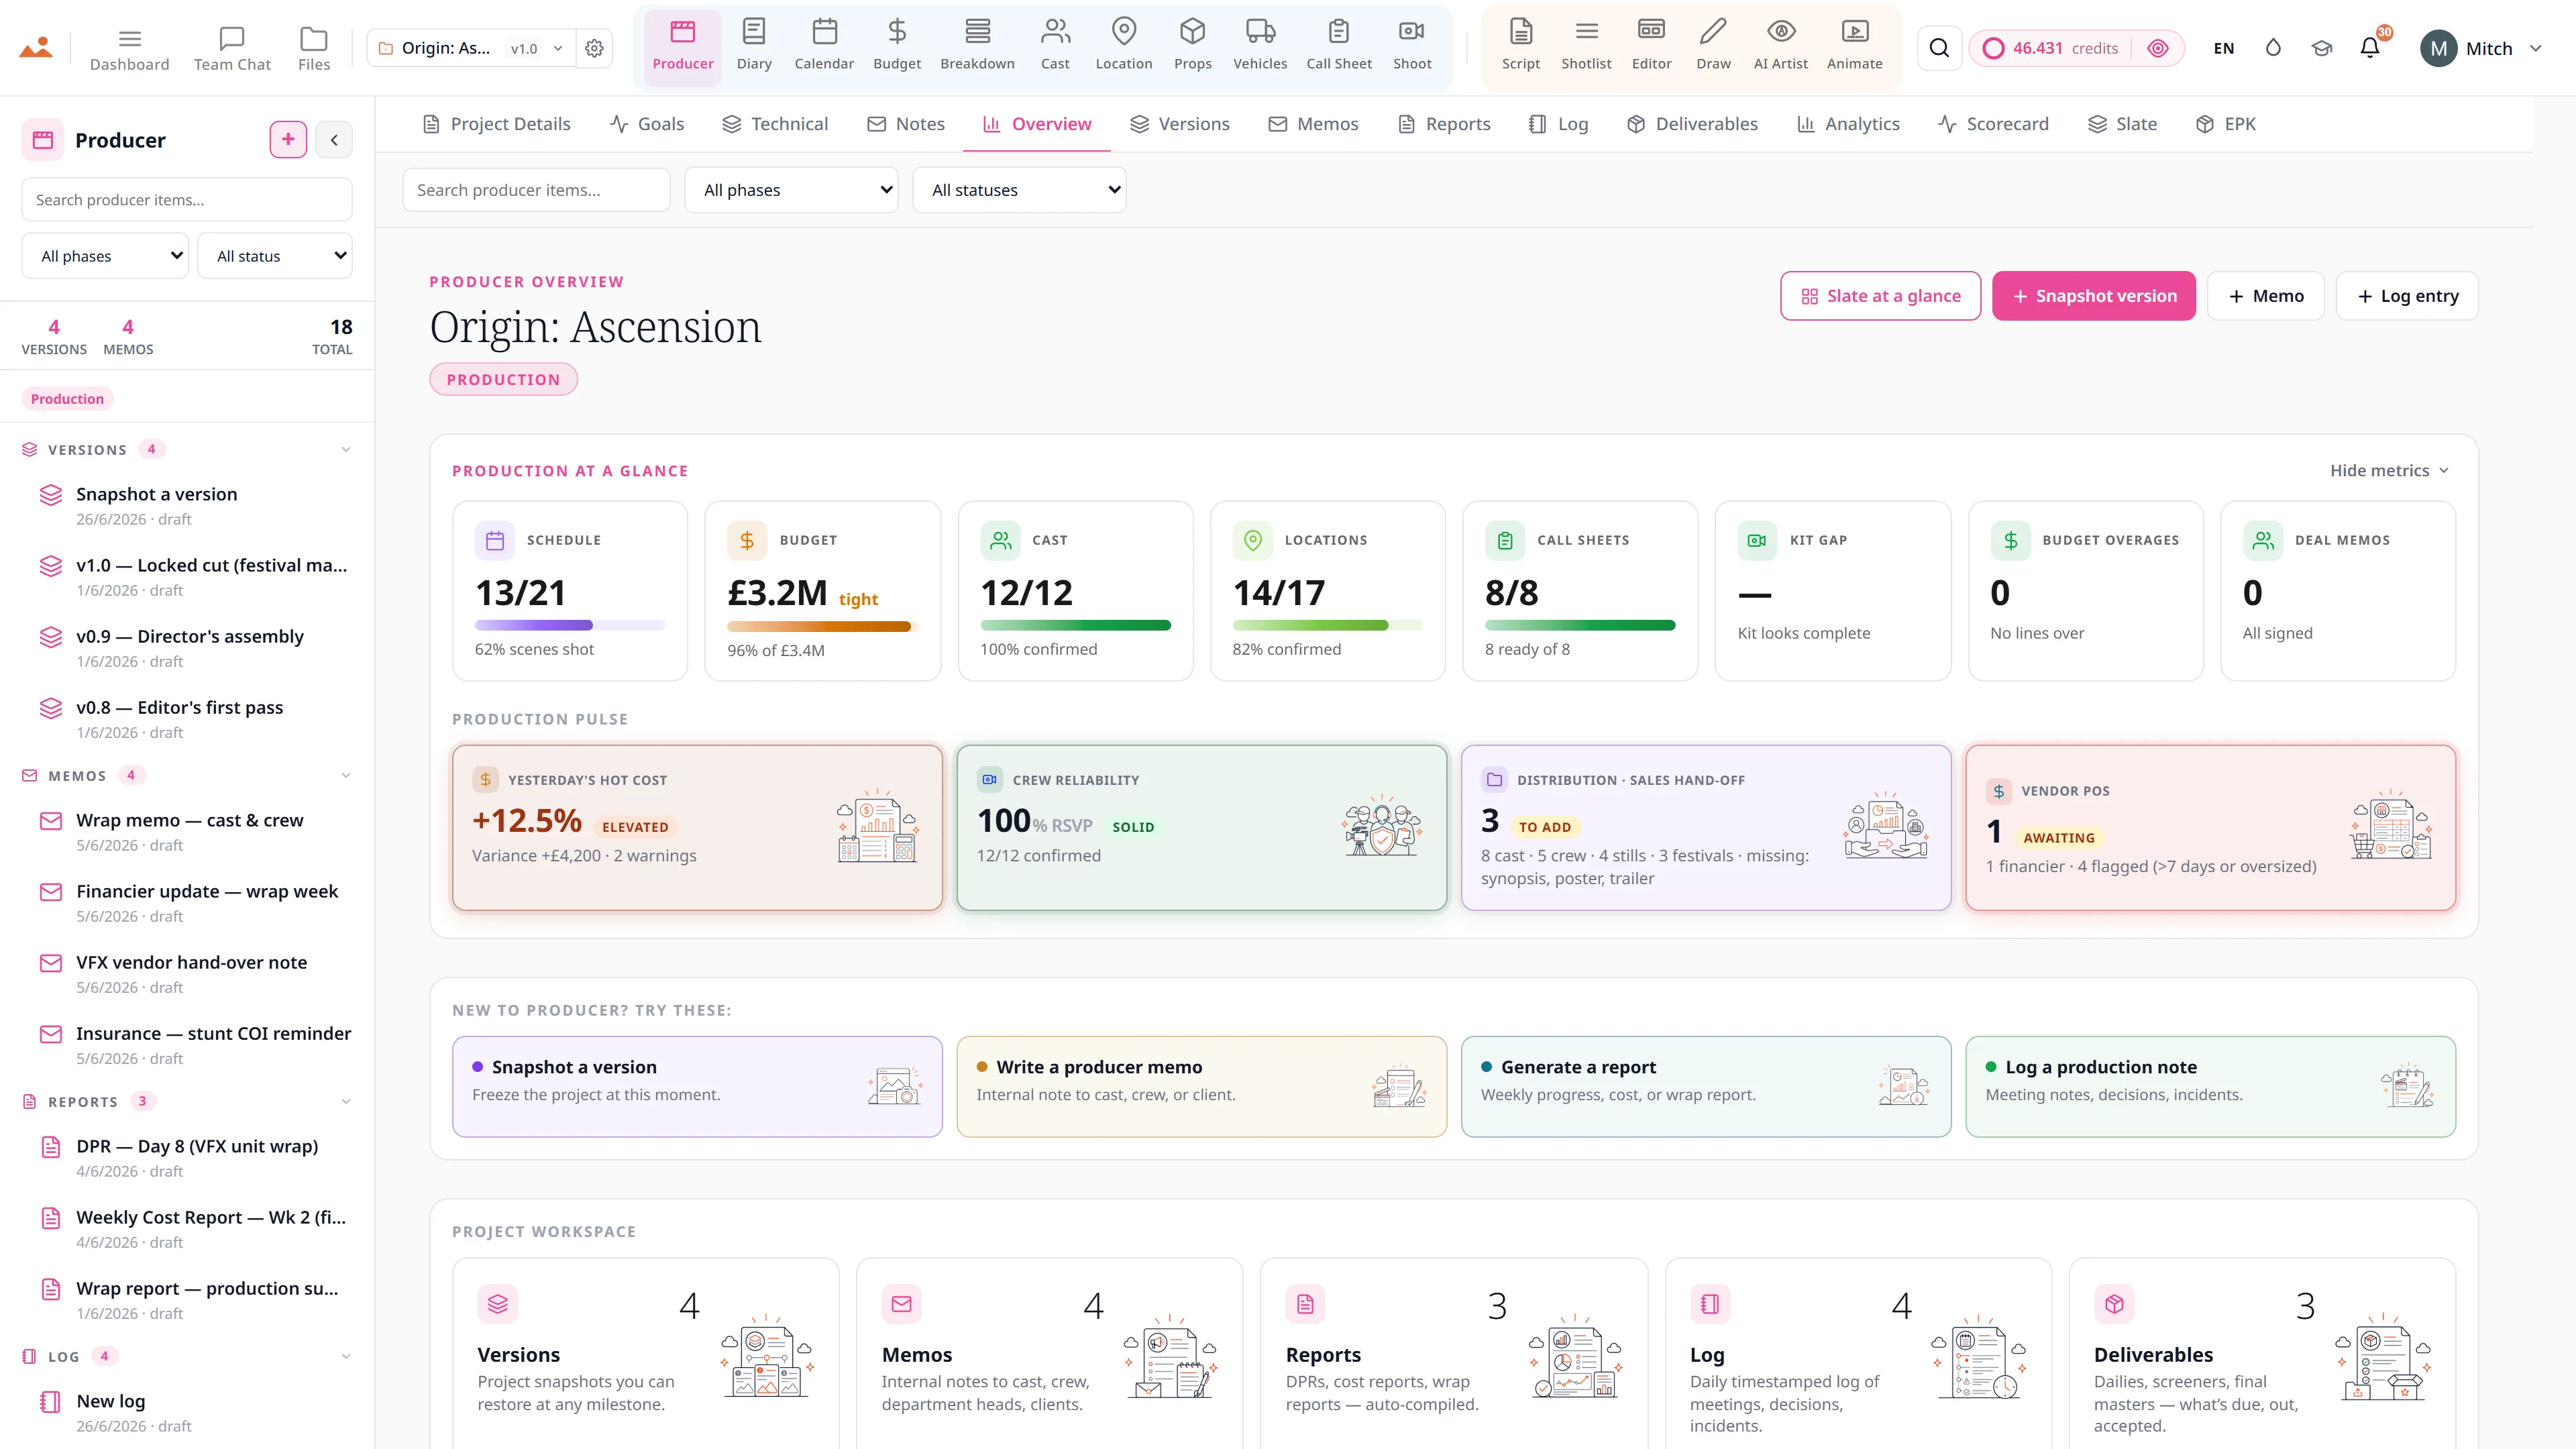Open the Cast module

(1055, 46)
